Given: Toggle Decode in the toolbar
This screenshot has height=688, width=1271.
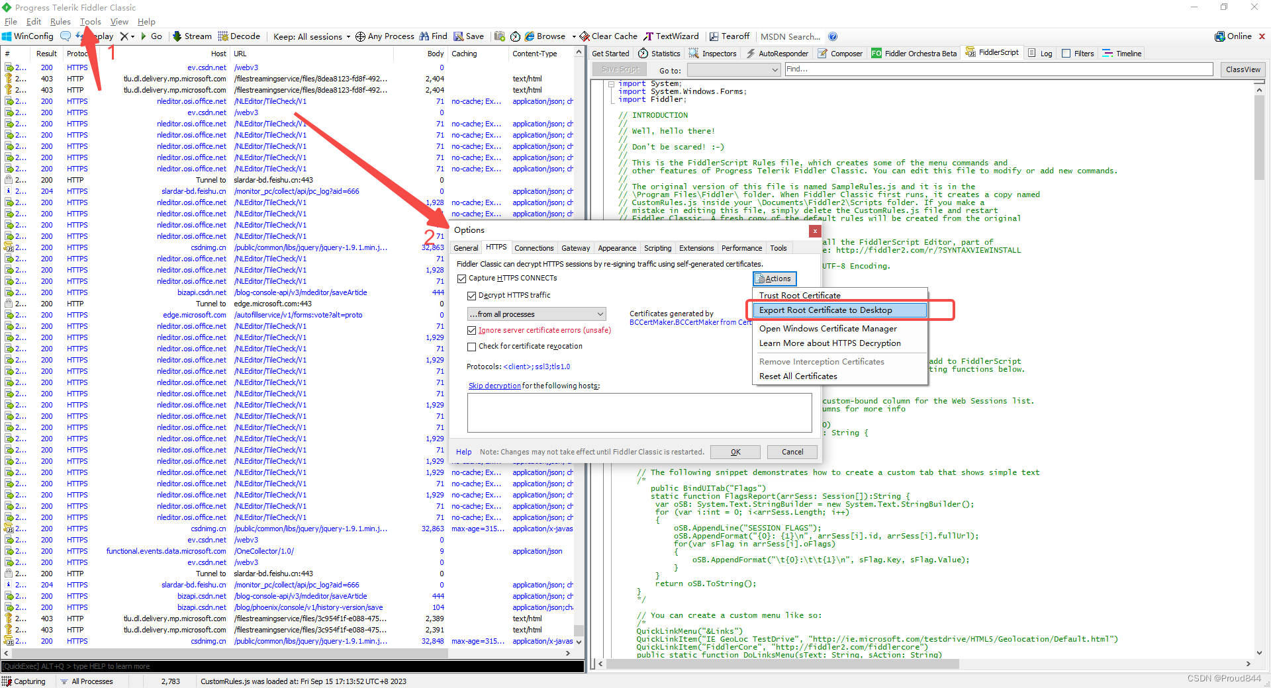Looking at the screenshot, I should click(x=239, y=36).
